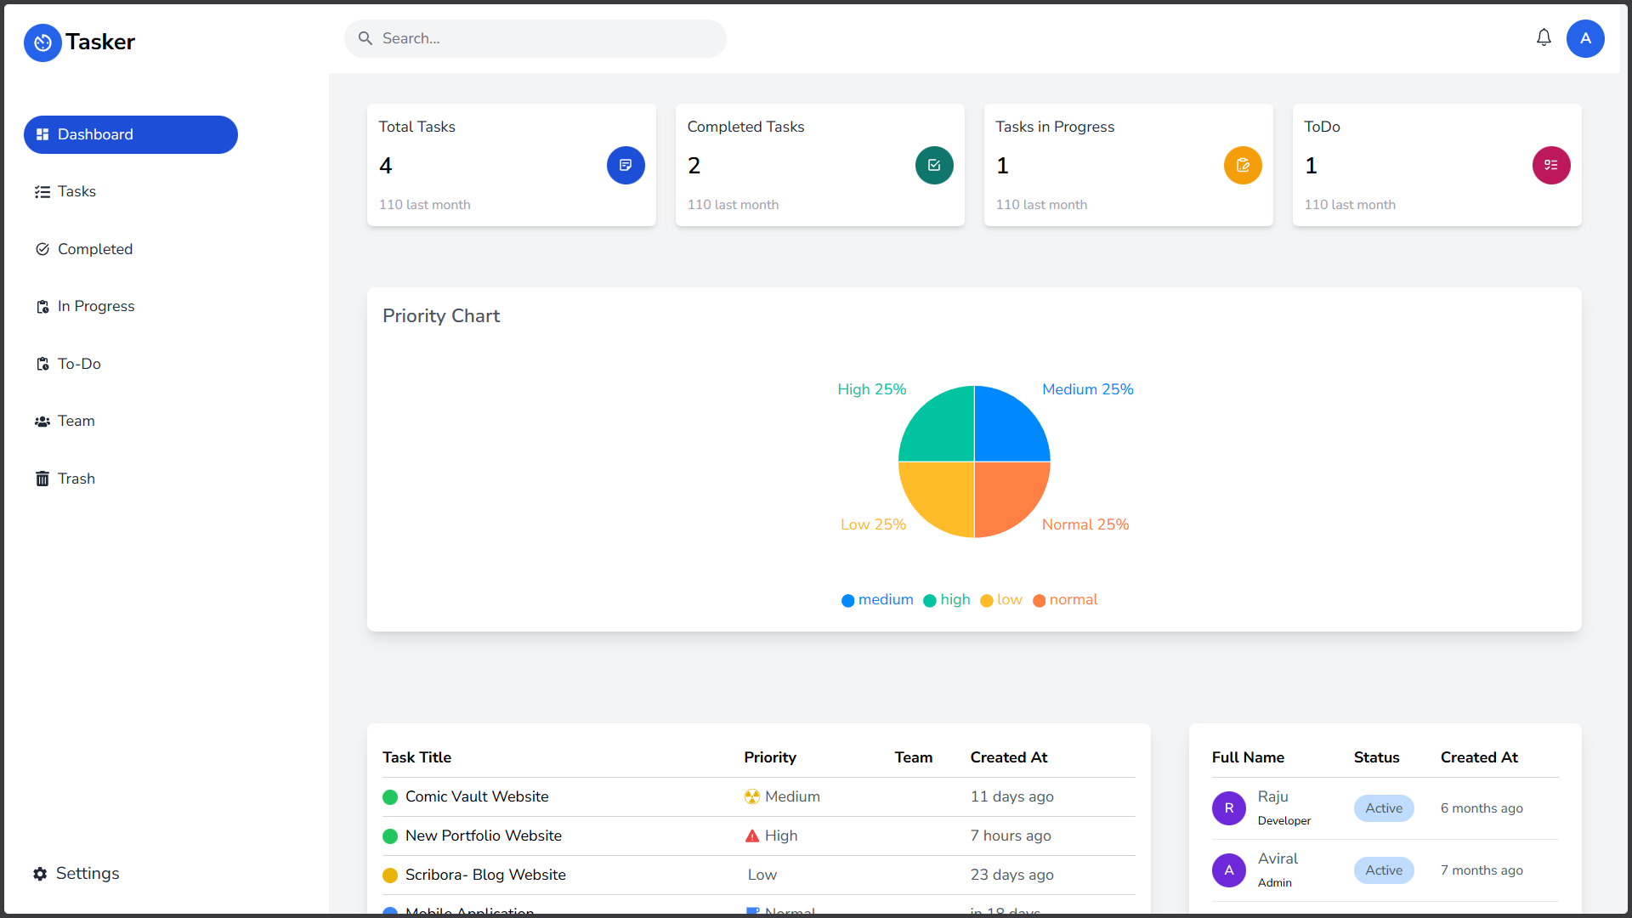Click the Settings gear icon

coord(40,874)
